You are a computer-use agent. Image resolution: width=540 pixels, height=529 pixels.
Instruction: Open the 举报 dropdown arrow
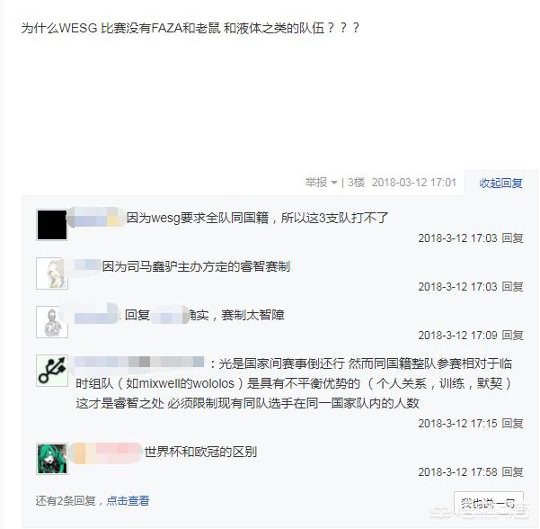click(333, 183)
